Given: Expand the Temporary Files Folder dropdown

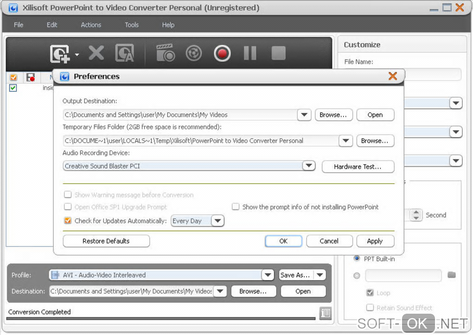Looking at the screenshot, I should 345,140.
